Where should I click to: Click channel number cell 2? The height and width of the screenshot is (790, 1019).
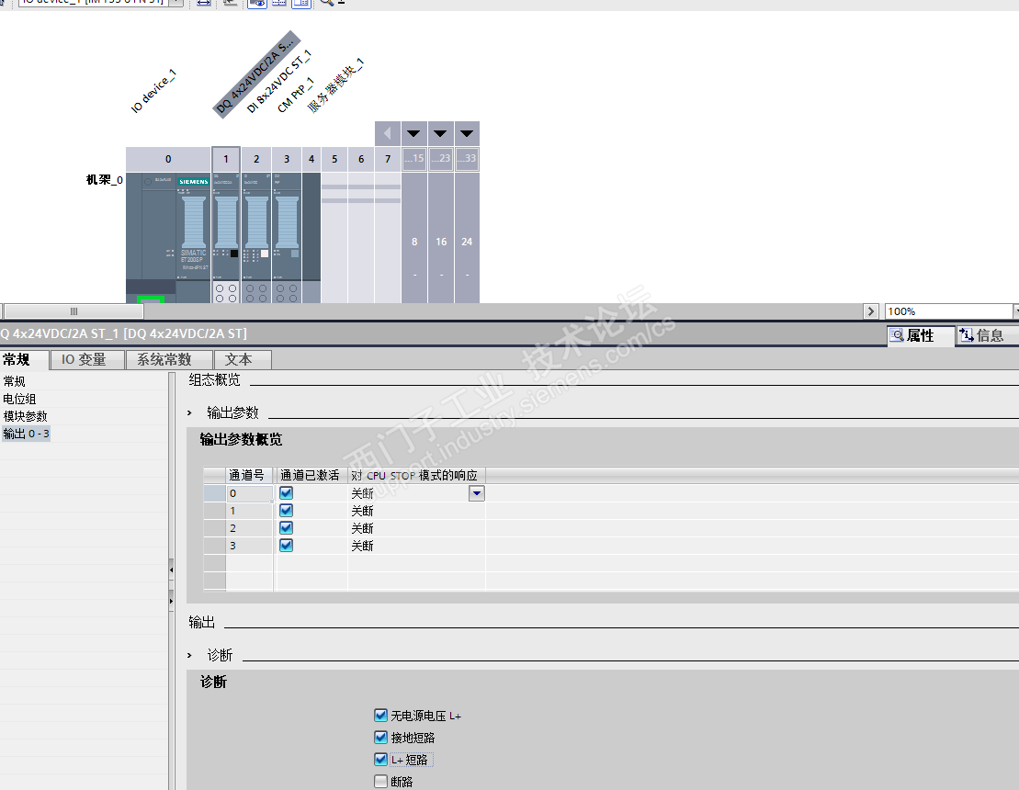click(250, 528)
